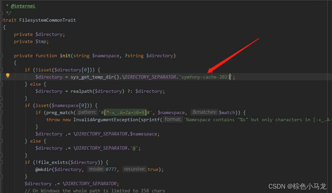
Task: Click the yellow lightbulb quick-fix icon
Action: 8,76
